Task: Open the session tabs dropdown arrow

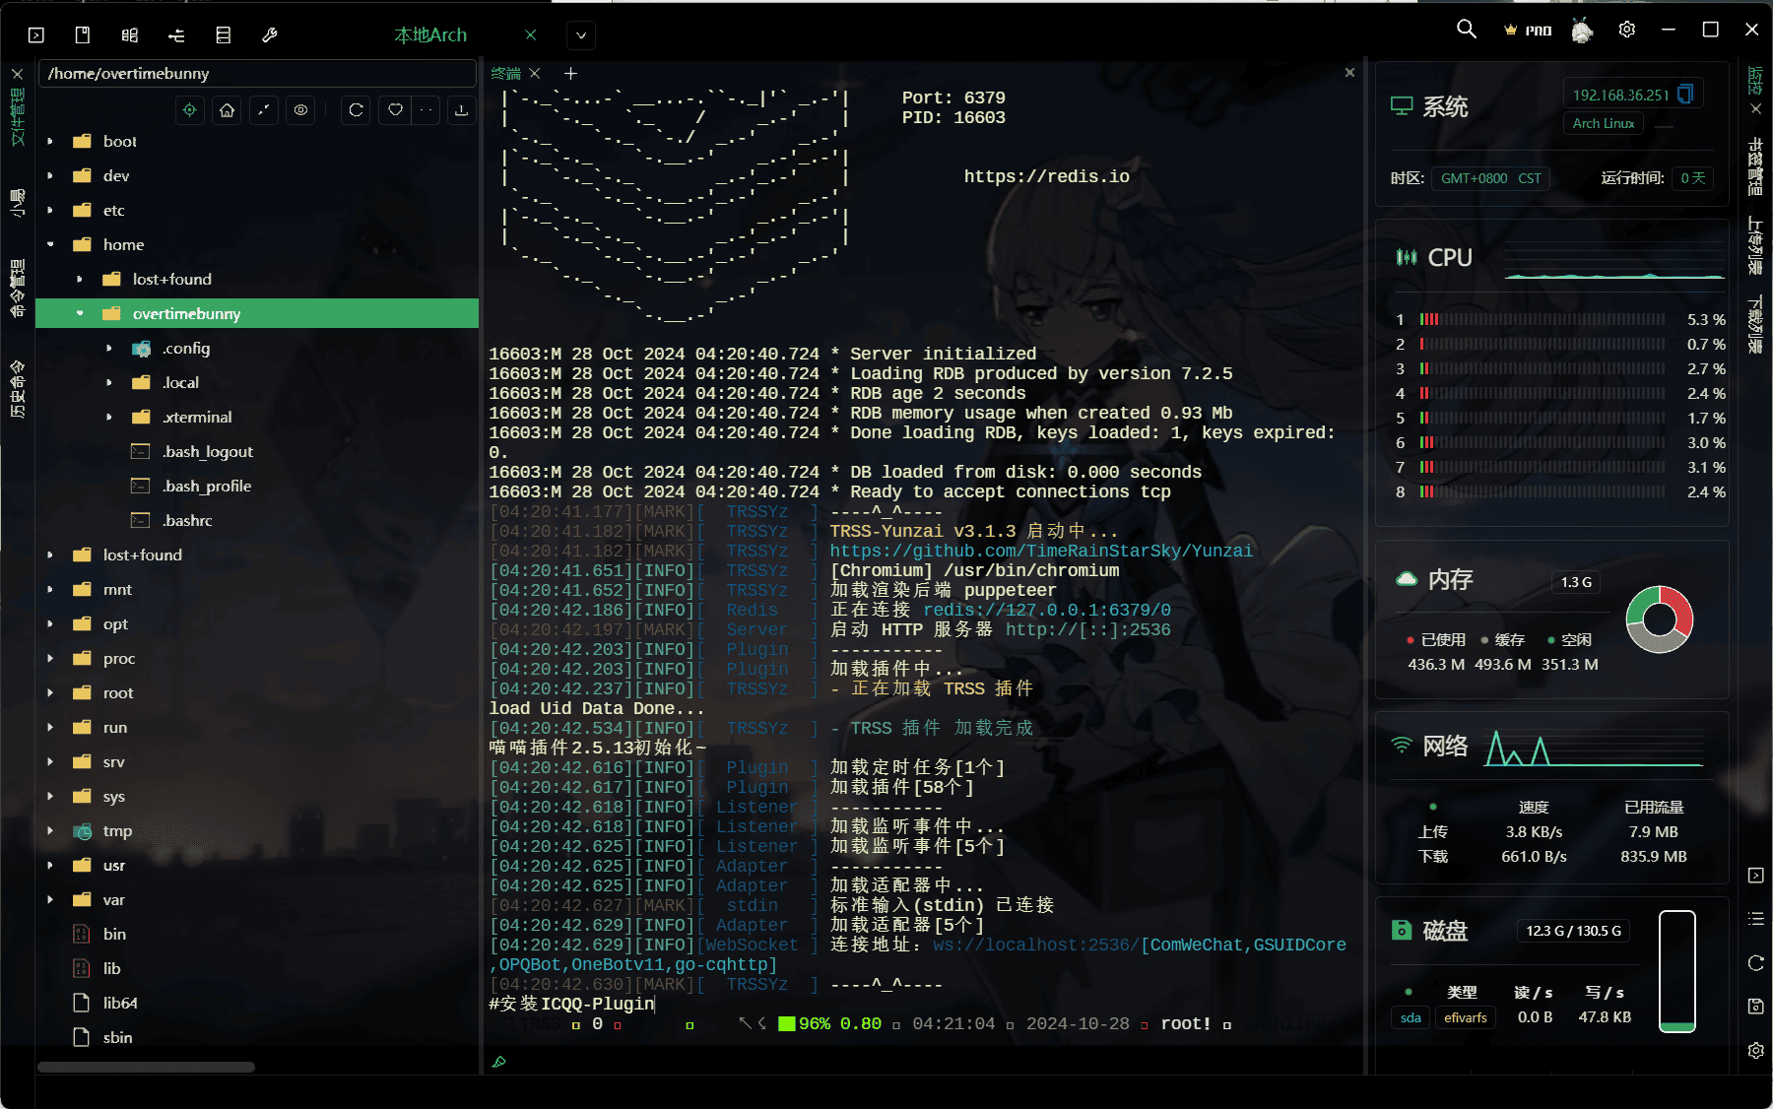Action: coord(581,35)
